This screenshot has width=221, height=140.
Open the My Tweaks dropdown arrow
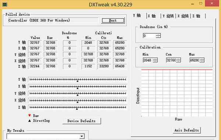(x=82, y=136)
